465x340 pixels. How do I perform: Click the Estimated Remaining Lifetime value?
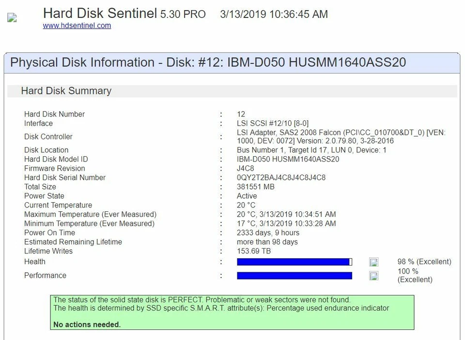tap(266, 242)
